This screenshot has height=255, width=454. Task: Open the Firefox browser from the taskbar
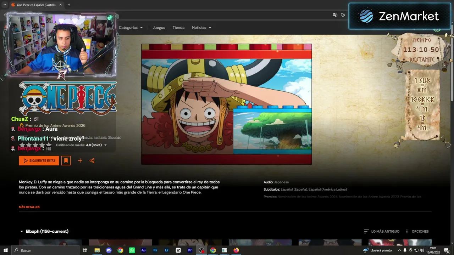236,250
